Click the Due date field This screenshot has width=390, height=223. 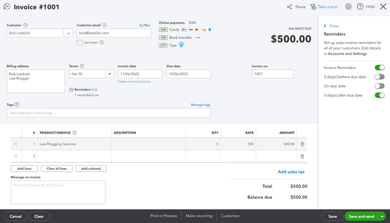(x=189, y=74)
